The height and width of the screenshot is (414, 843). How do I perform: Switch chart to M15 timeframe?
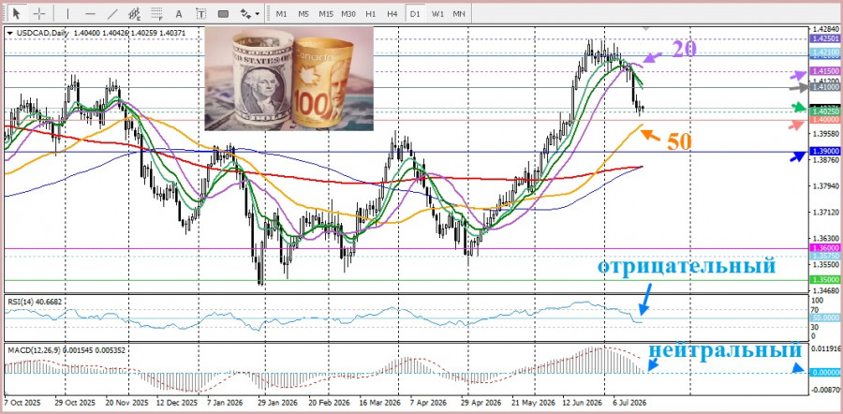325,13
